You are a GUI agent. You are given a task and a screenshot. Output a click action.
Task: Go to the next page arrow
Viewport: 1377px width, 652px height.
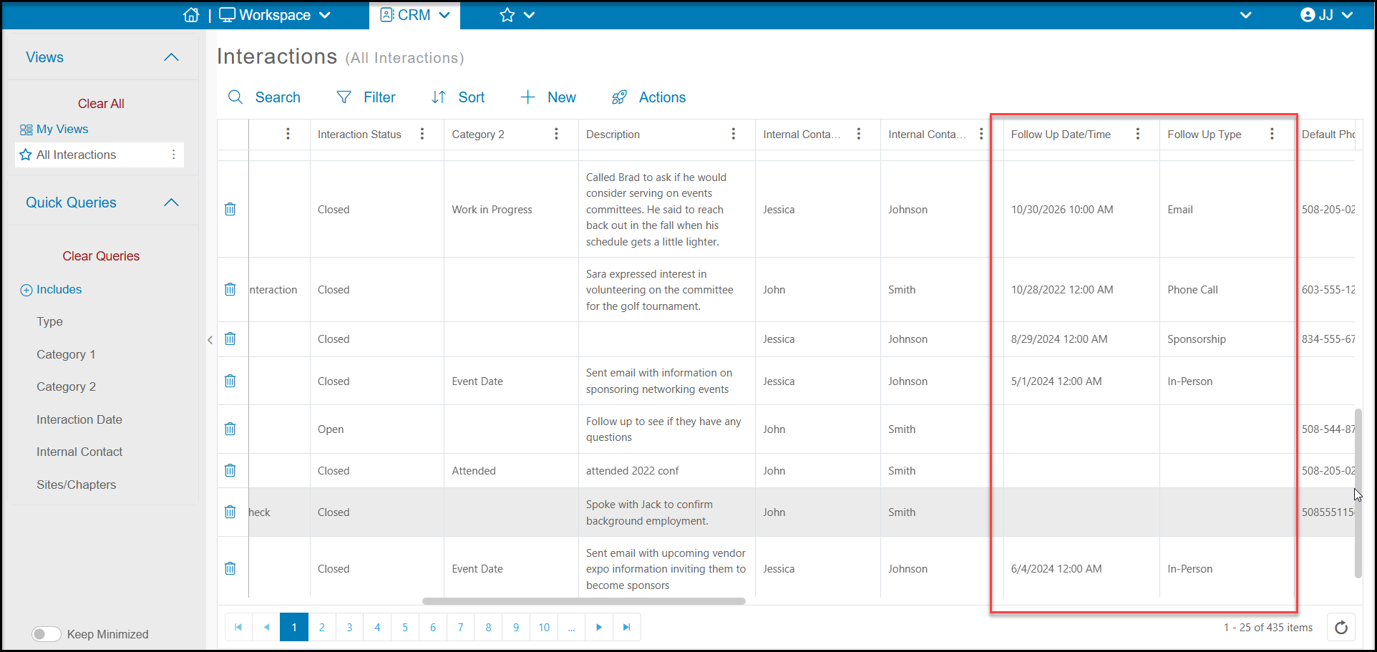click(x=599, y=627)
